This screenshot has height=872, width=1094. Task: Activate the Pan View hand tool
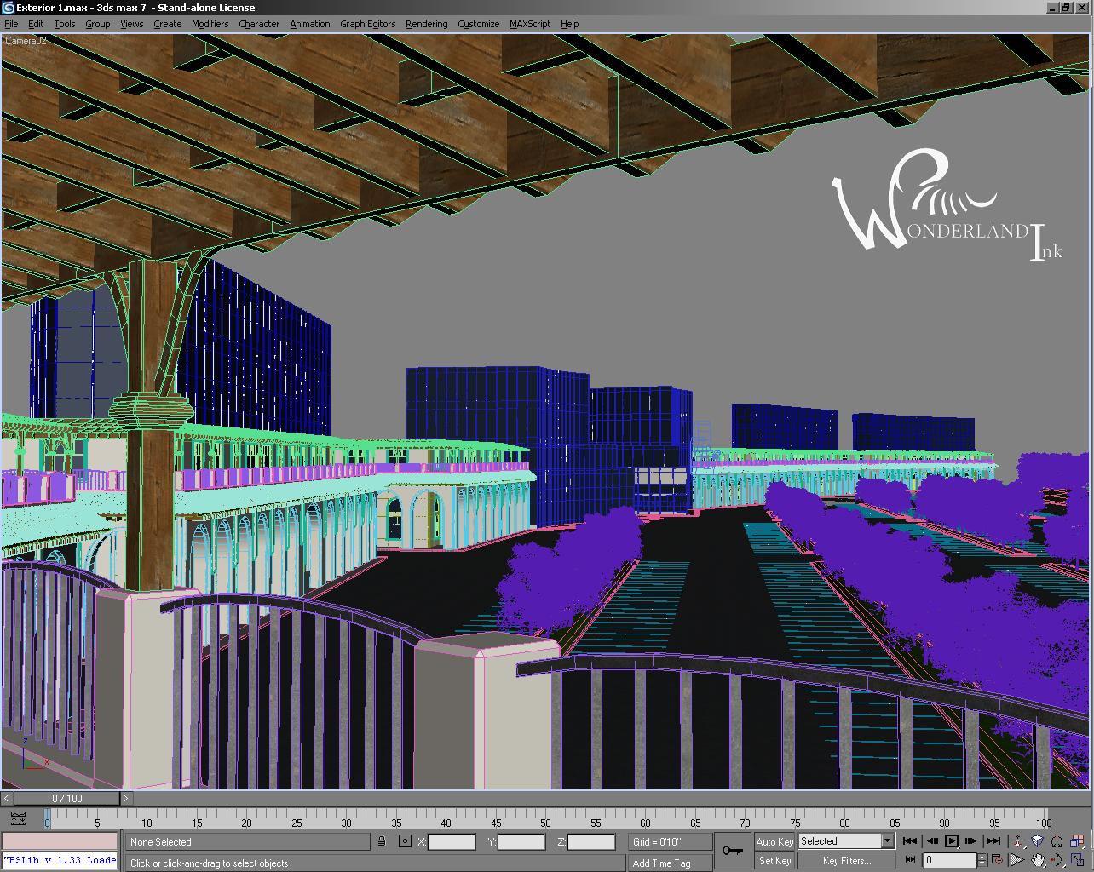(x=1038, y=859)
